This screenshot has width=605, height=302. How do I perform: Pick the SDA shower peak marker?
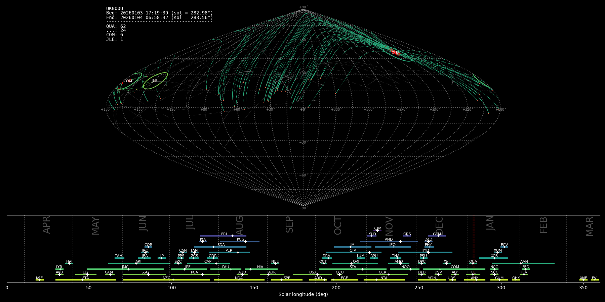(213, 247)
